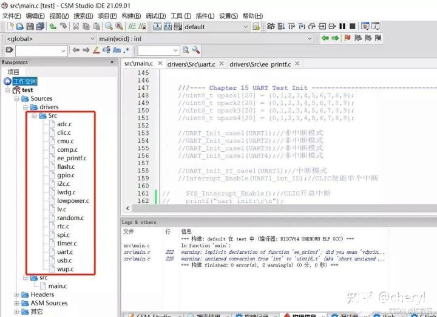Uncomment the selected lines icon
This screenshot has width=437, height=317.
click(142, 27)
